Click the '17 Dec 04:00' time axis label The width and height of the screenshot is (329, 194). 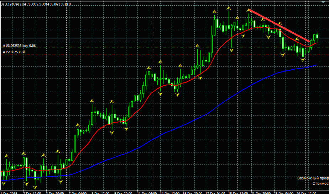coord(215,193)
